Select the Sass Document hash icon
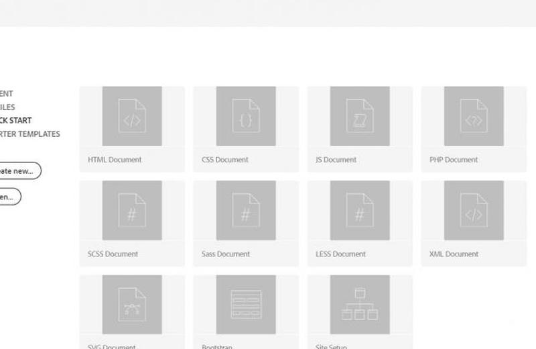This screenshot has width=536, height=349. [x=246, y=209]
